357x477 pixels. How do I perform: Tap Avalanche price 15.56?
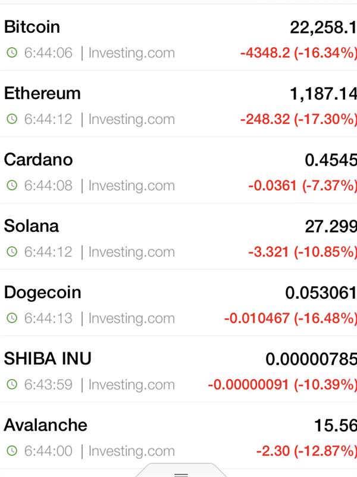click(x=336, y=425)
